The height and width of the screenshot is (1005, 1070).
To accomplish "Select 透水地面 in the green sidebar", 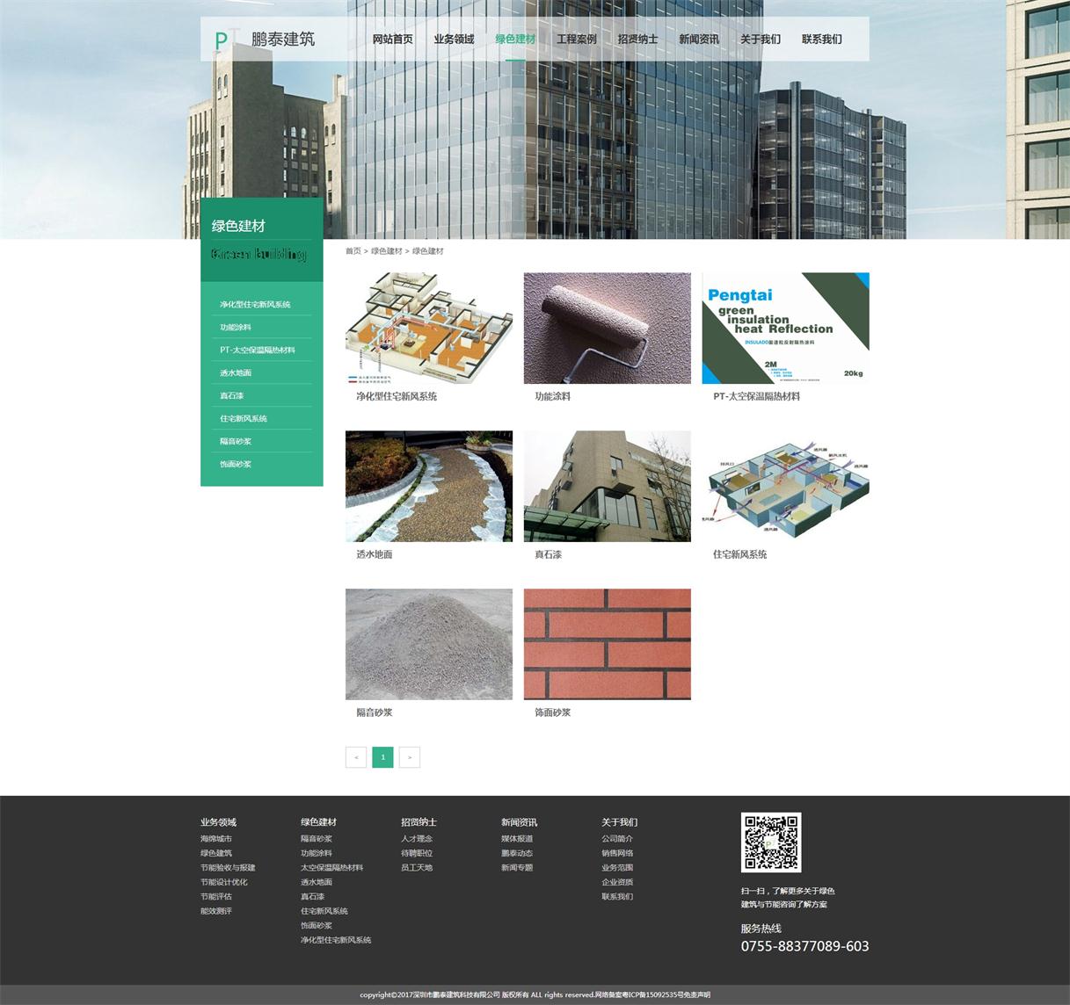I will [x=236, y=373].
